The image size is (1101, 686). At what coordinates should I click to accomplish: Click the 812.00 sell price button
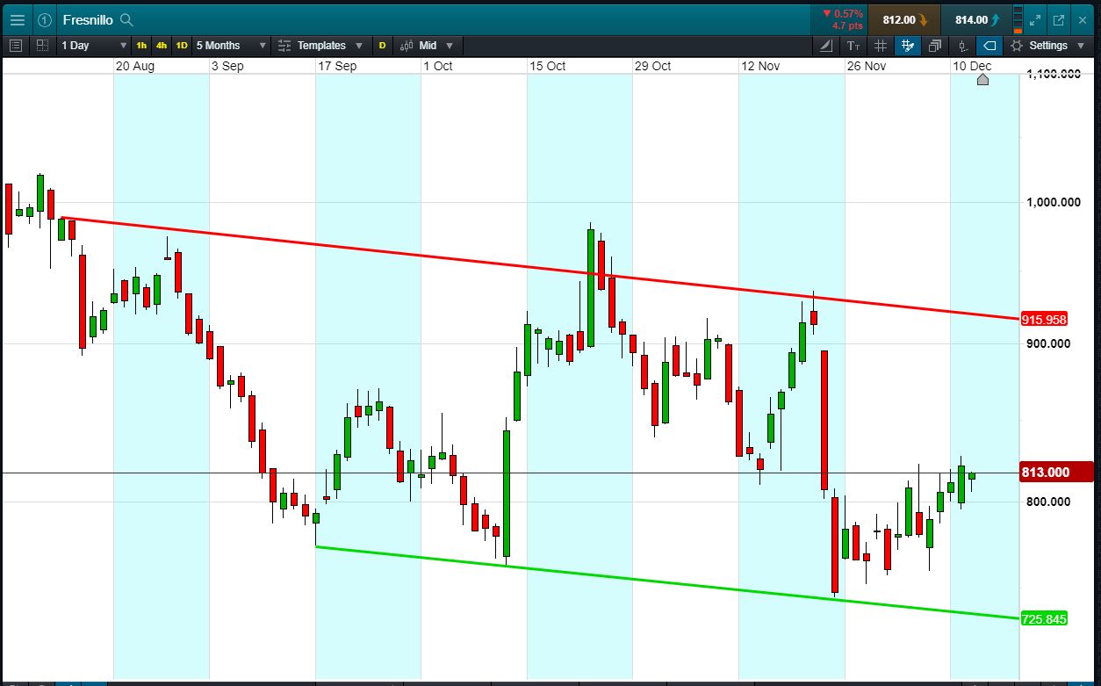point(903,19)
